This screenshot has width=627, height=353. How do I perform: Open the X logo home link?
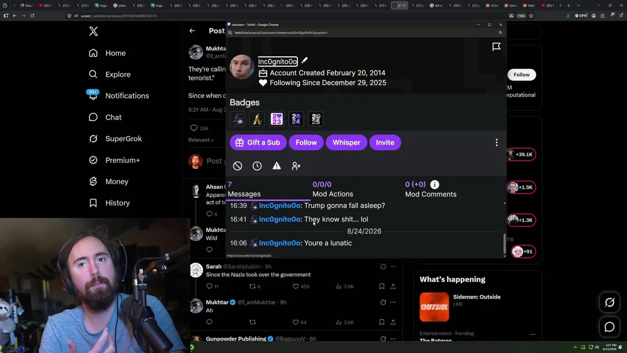coord(94,32)
